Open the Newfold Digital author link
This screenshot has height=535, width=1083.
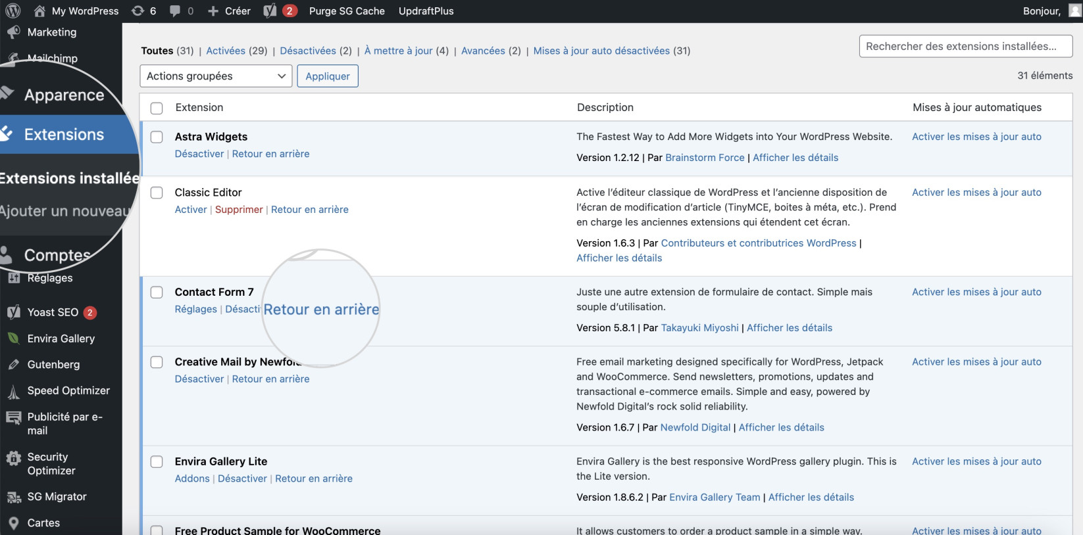point(695,428)
